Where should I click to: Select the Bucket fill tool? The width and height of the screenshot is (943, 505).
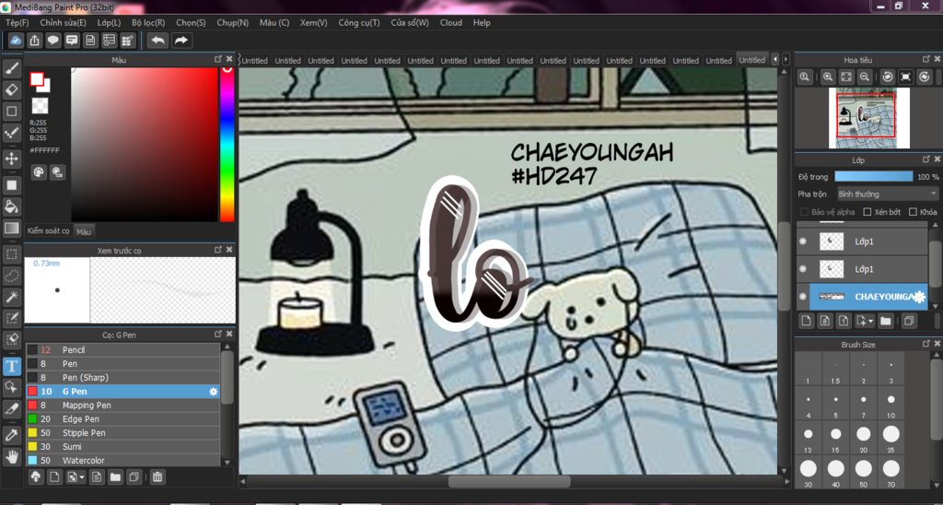[11, 206]
